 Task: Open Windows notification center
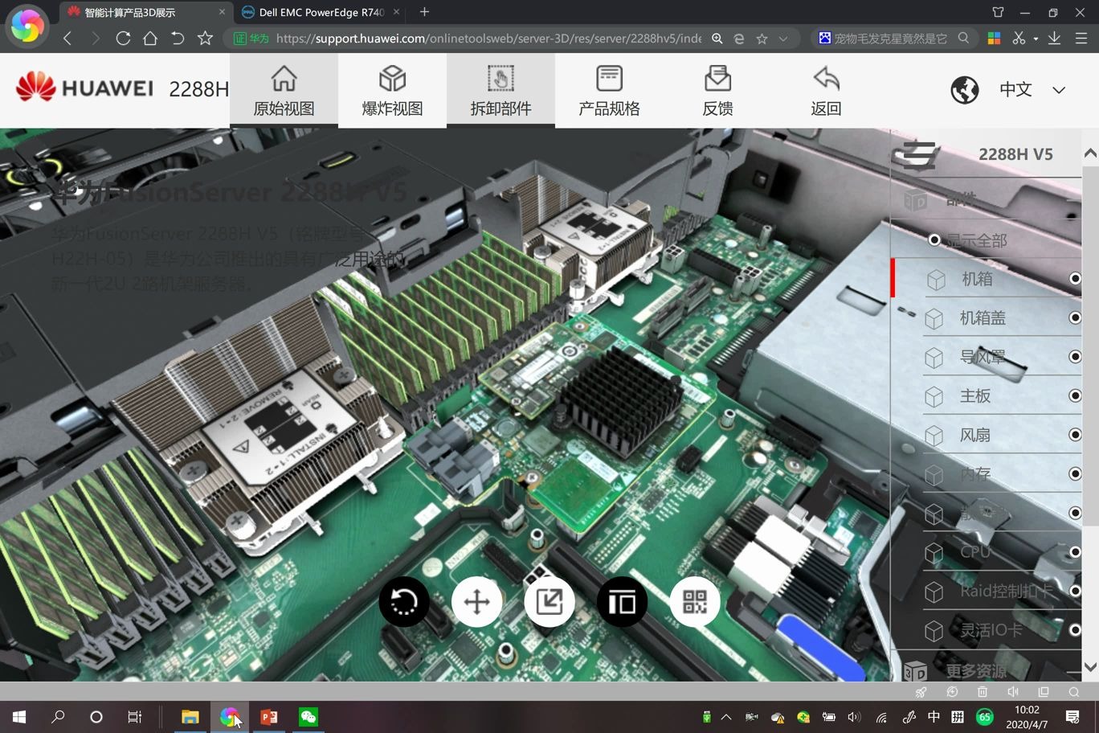pyautogui.click(x=1072, y=716)
